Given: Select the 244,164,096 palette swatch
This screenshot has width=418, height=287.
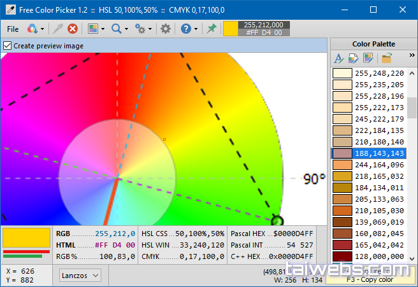Looking at the screenshot, I should click(x=343, y=165).
